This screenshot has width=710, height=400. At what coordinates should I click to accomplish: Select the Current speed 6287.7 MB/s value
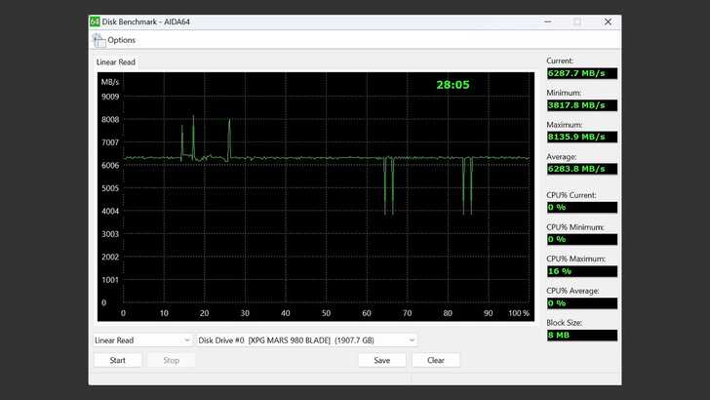pos(581,72)
